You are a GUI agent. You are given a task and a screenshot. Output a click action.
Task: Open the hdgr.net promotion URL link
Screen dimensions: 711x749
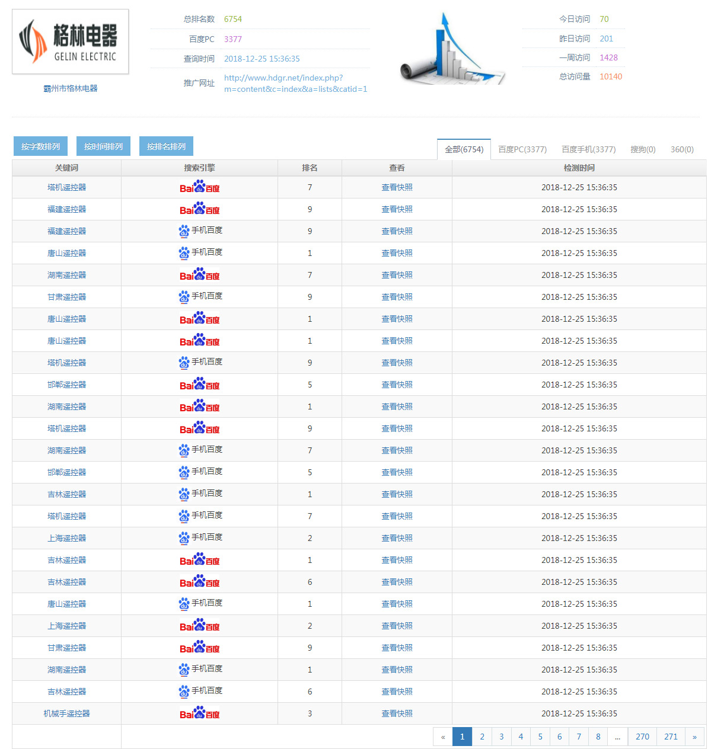pyautogui.click(x=295, y=84)
